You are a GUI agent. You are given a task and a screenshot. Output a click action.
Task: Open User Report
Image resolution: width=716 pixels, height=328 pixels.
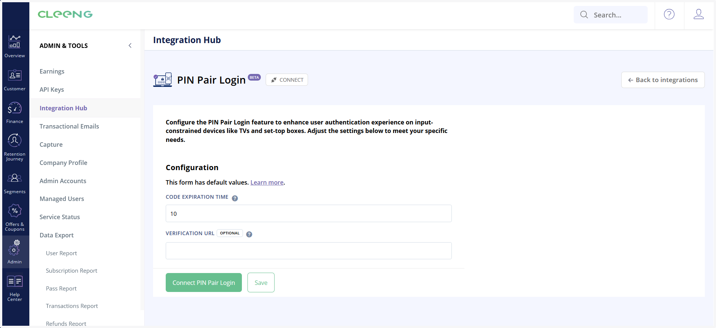point(61,253)
